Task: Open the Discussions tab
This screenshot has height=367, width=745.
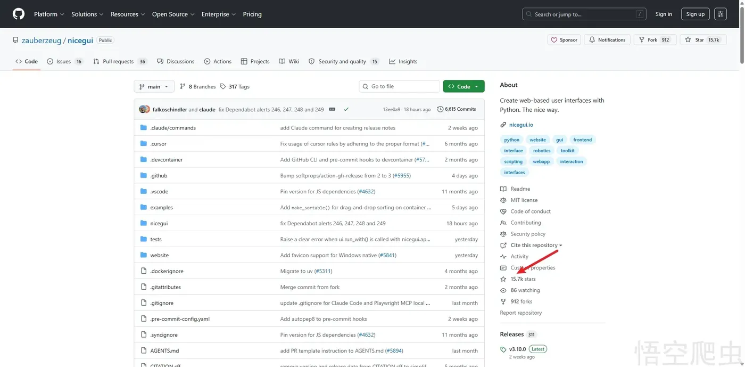Action: tap(176, 62)
